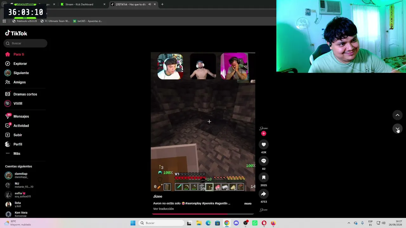Click the #auronplay hashtag
The height and width of the screenshot is (228, 406).
[193, 203]
